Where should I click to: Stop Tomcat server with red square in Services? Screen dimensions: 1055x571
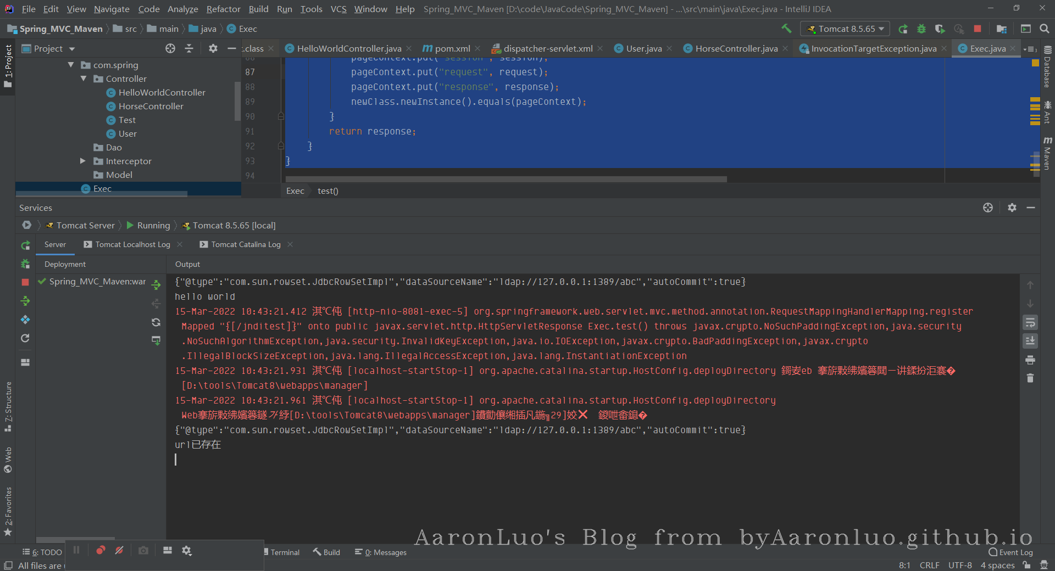25,282
